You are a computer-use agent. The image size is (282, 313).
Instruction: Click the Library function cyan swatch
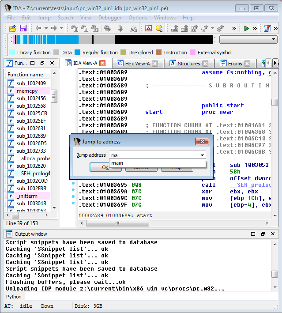12,53
